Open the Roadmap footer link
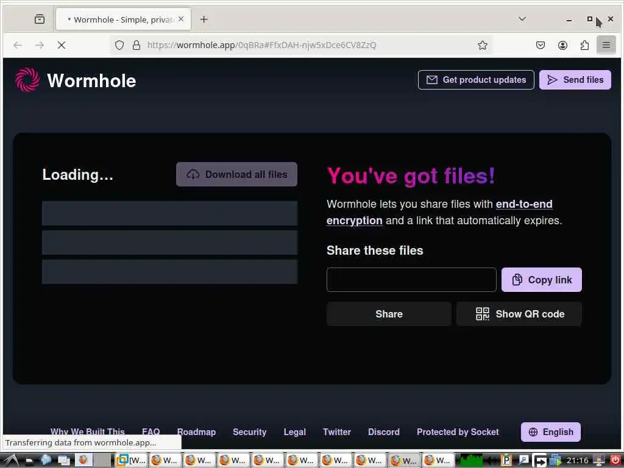 point(196,432)
